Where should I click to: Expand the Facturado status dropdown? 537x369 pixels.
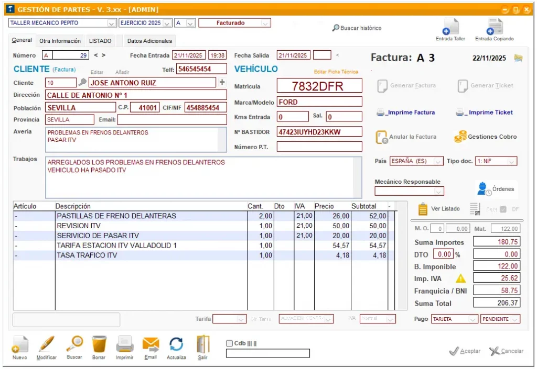(265, 23)
